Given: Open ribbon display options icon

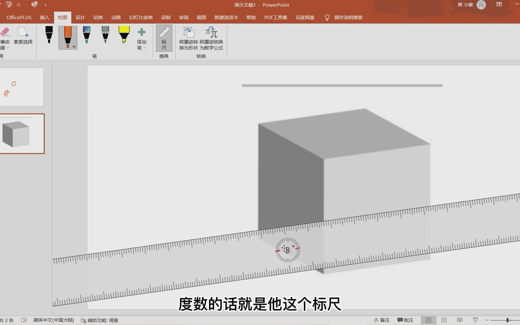Looking at the screenshot, I should [x=499, y=5].
